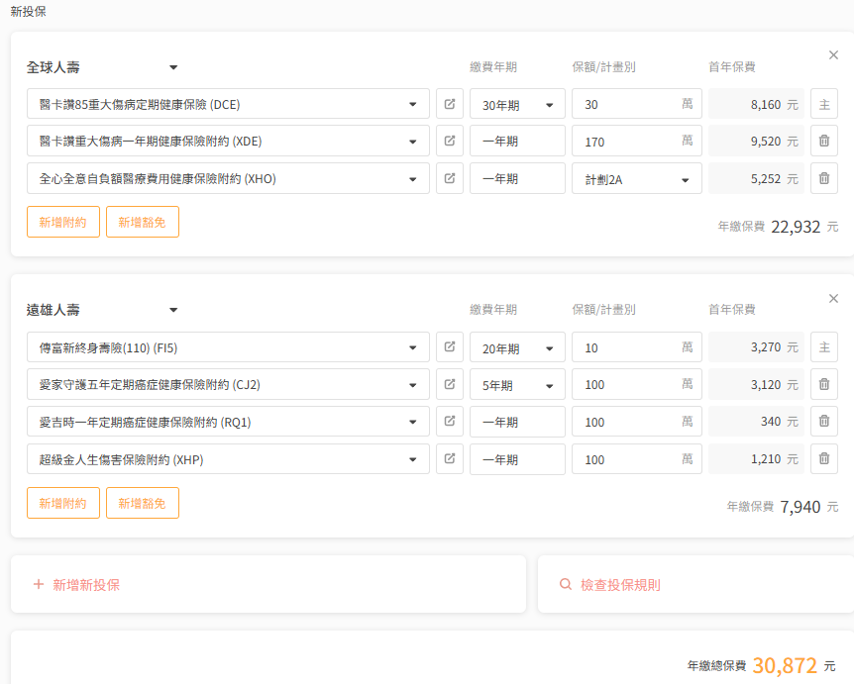Click the search icon beside 檢查投保規則
The height and width of the screenshot is (684, 854).
(566, 584)
